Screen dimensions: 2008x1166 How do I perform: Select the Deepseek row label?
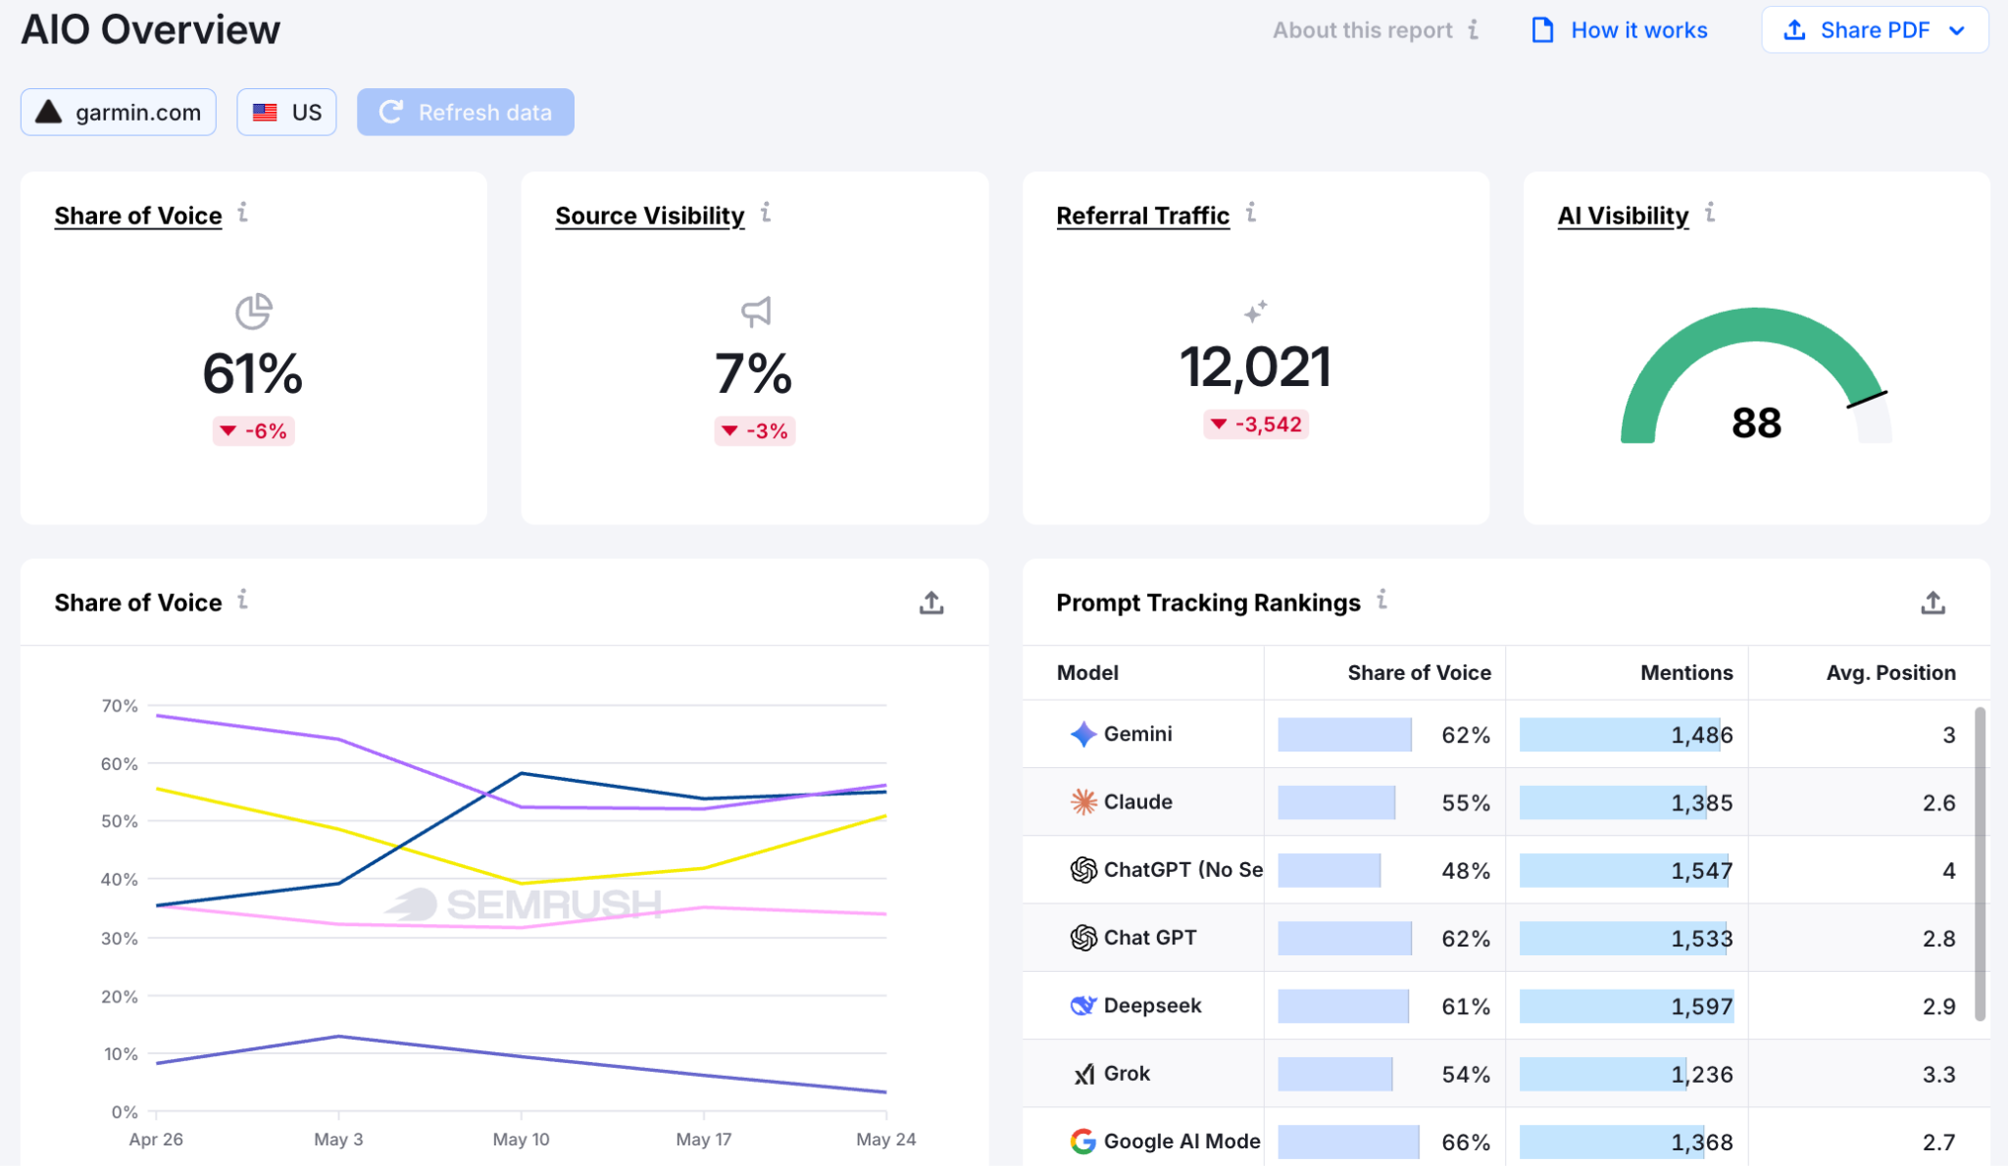click(1152, 1005)
